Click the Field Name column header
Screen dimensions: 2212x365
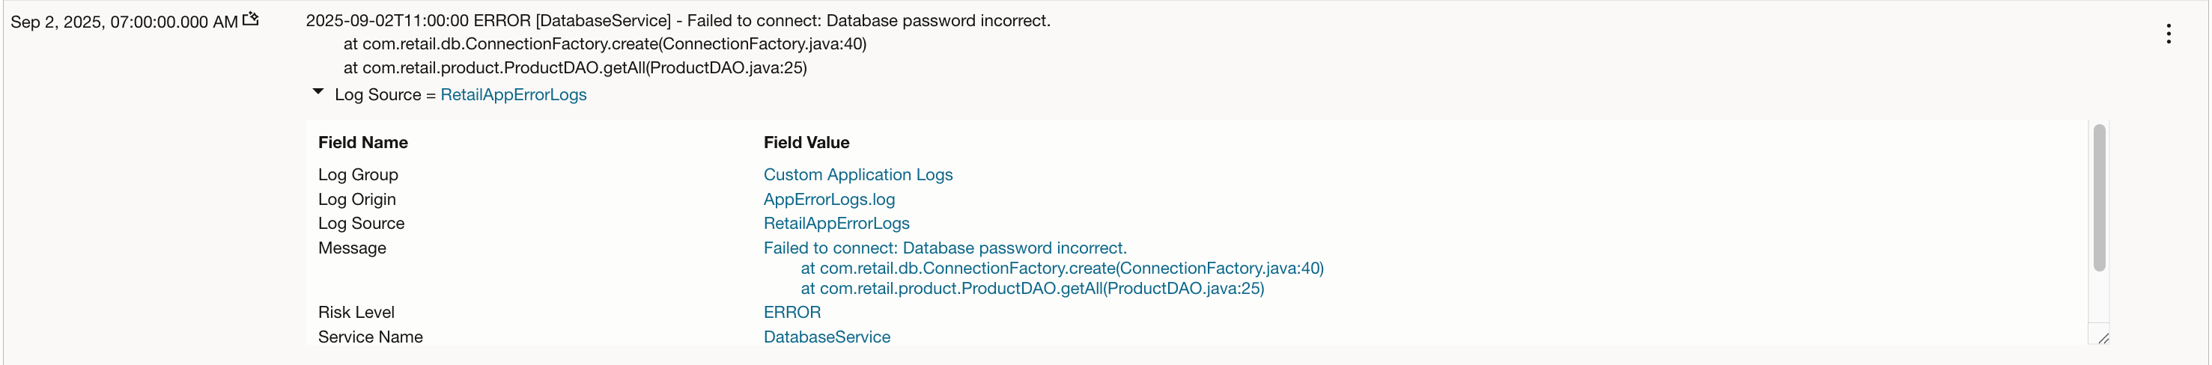pyautogui.click(x=362, y=143)
